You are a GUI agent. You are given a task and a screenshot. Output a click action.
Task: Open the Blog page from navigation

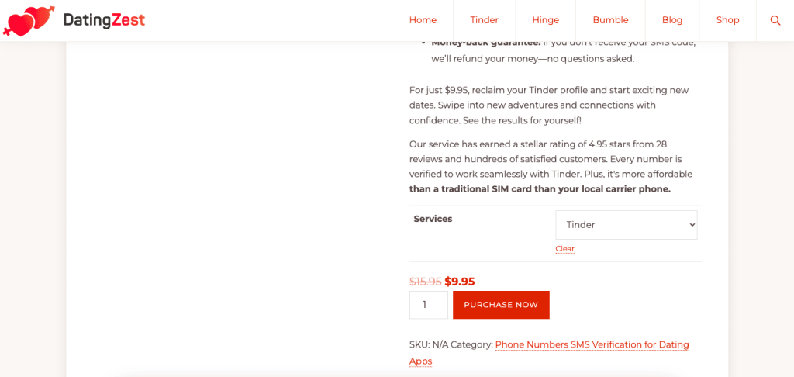point(672,20)
